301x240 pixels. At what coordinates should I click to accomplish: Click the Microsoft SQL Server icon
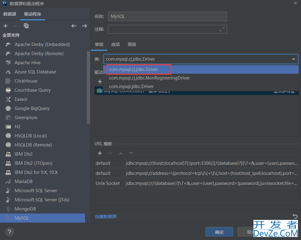click(8, 191)
